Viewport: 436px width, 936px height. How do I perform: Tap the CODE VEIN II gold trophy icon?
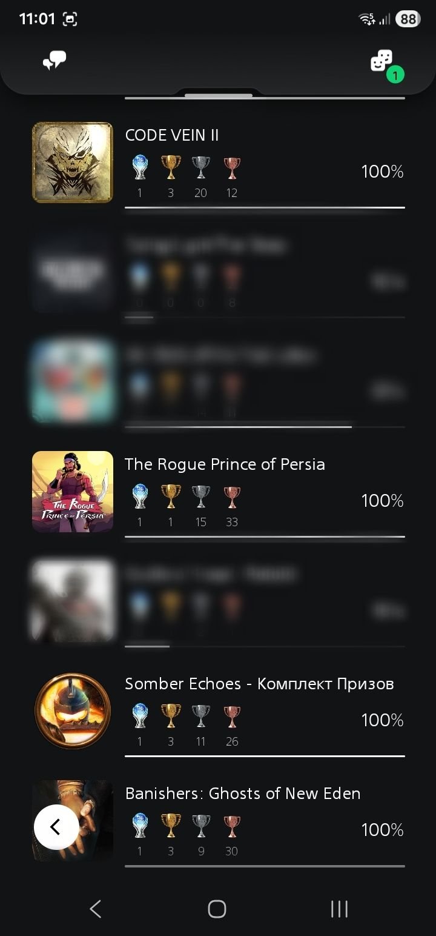(x=171, y=168)
